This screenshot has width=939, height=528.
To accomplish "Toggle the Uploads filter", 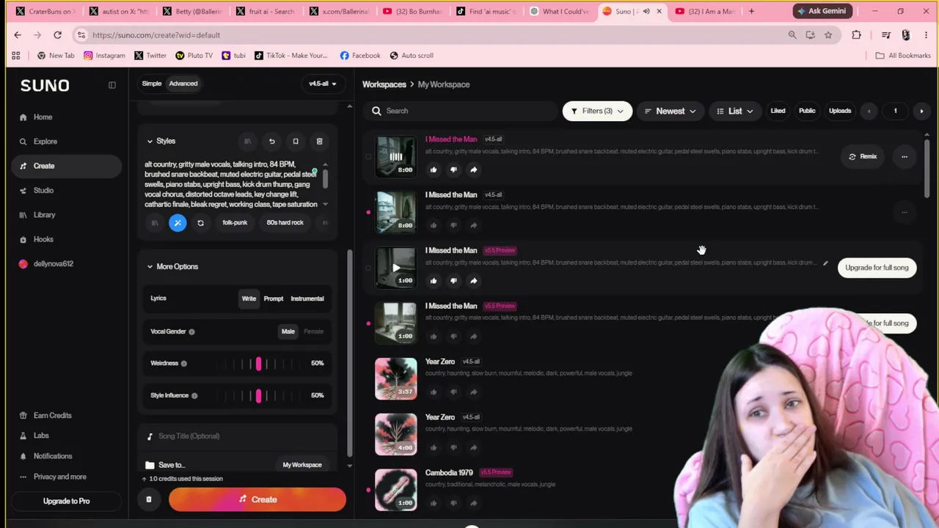I will click(840, 111).
